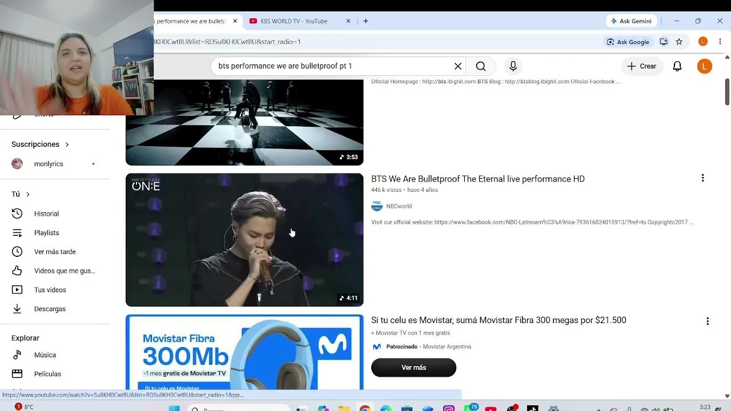Click the 'Official Homepage' description snippet

pyautogui.click(x=496, y=82)
